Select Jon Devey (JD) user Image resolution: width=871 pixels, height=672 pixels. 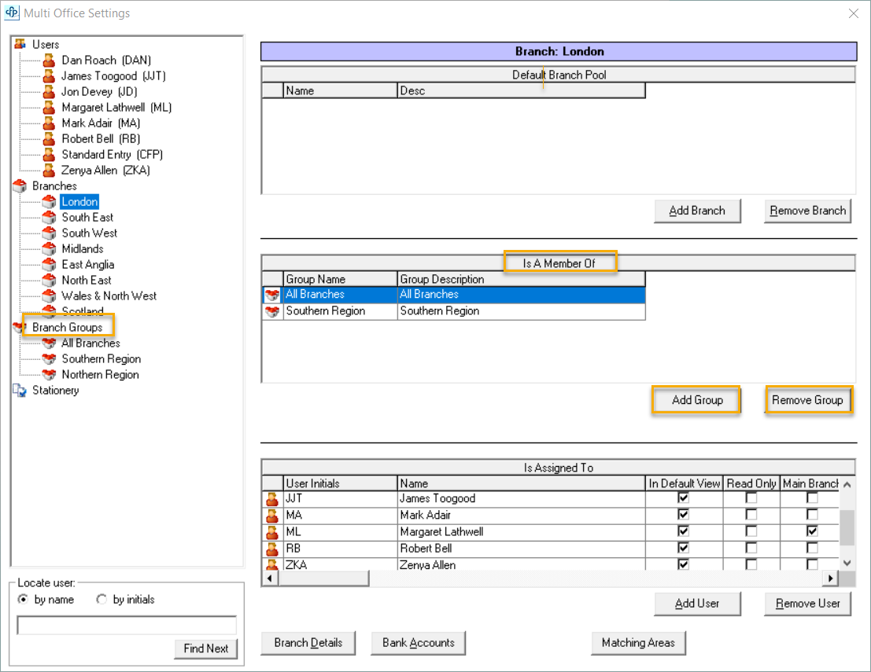(99, 91)
